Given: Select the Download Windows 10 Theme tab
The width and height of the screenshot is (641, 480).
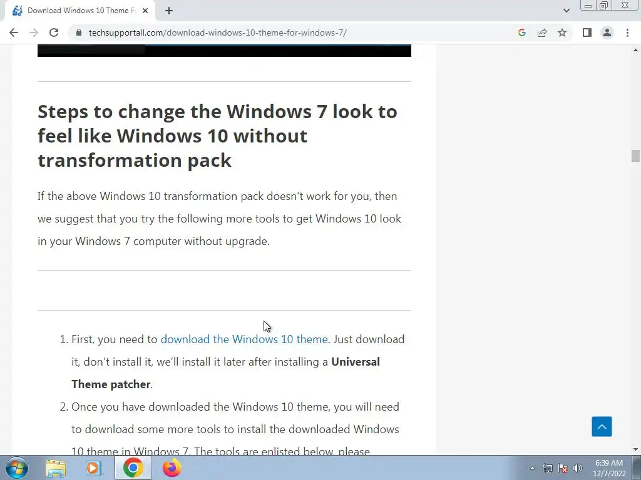Looking at the screenshot, I should (x=81, y=11).
